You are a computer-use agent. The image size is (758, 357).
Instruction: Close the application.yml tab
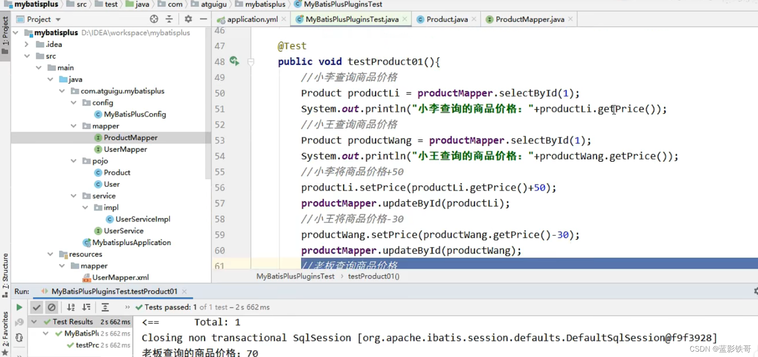pyautogui.click(x=284, y=19)
